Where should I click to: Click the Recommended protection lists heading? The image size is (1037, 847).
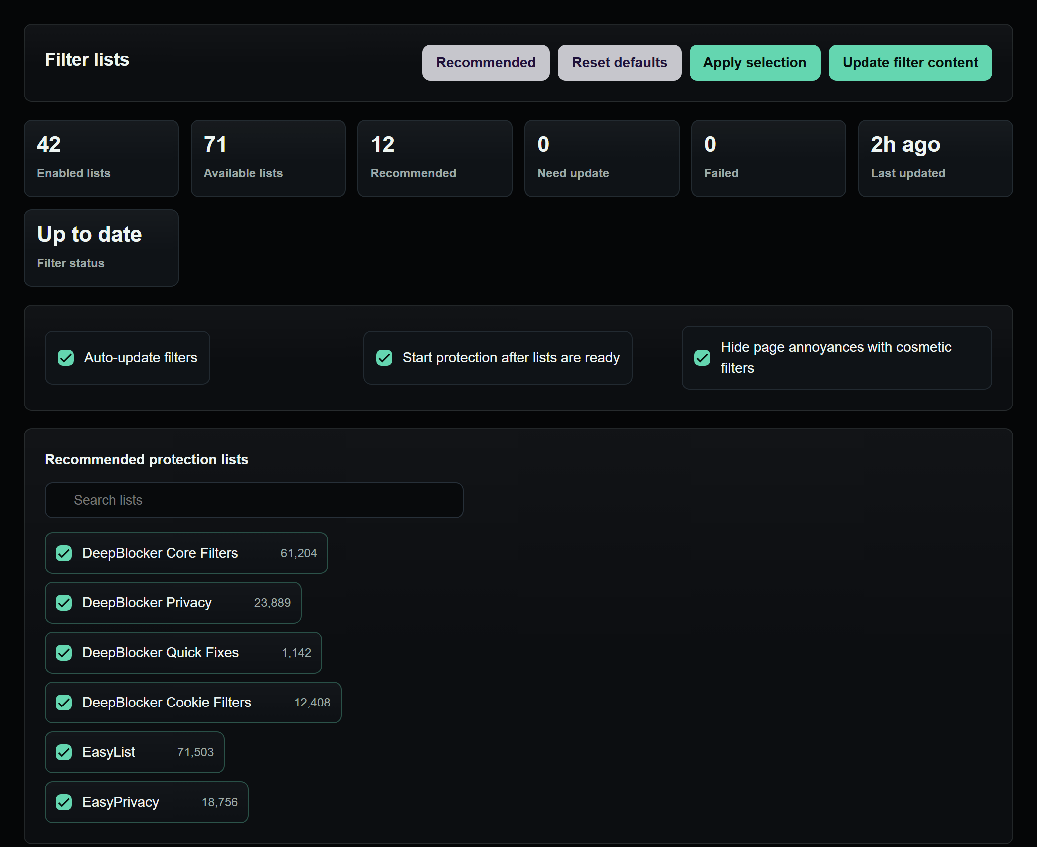147,459
